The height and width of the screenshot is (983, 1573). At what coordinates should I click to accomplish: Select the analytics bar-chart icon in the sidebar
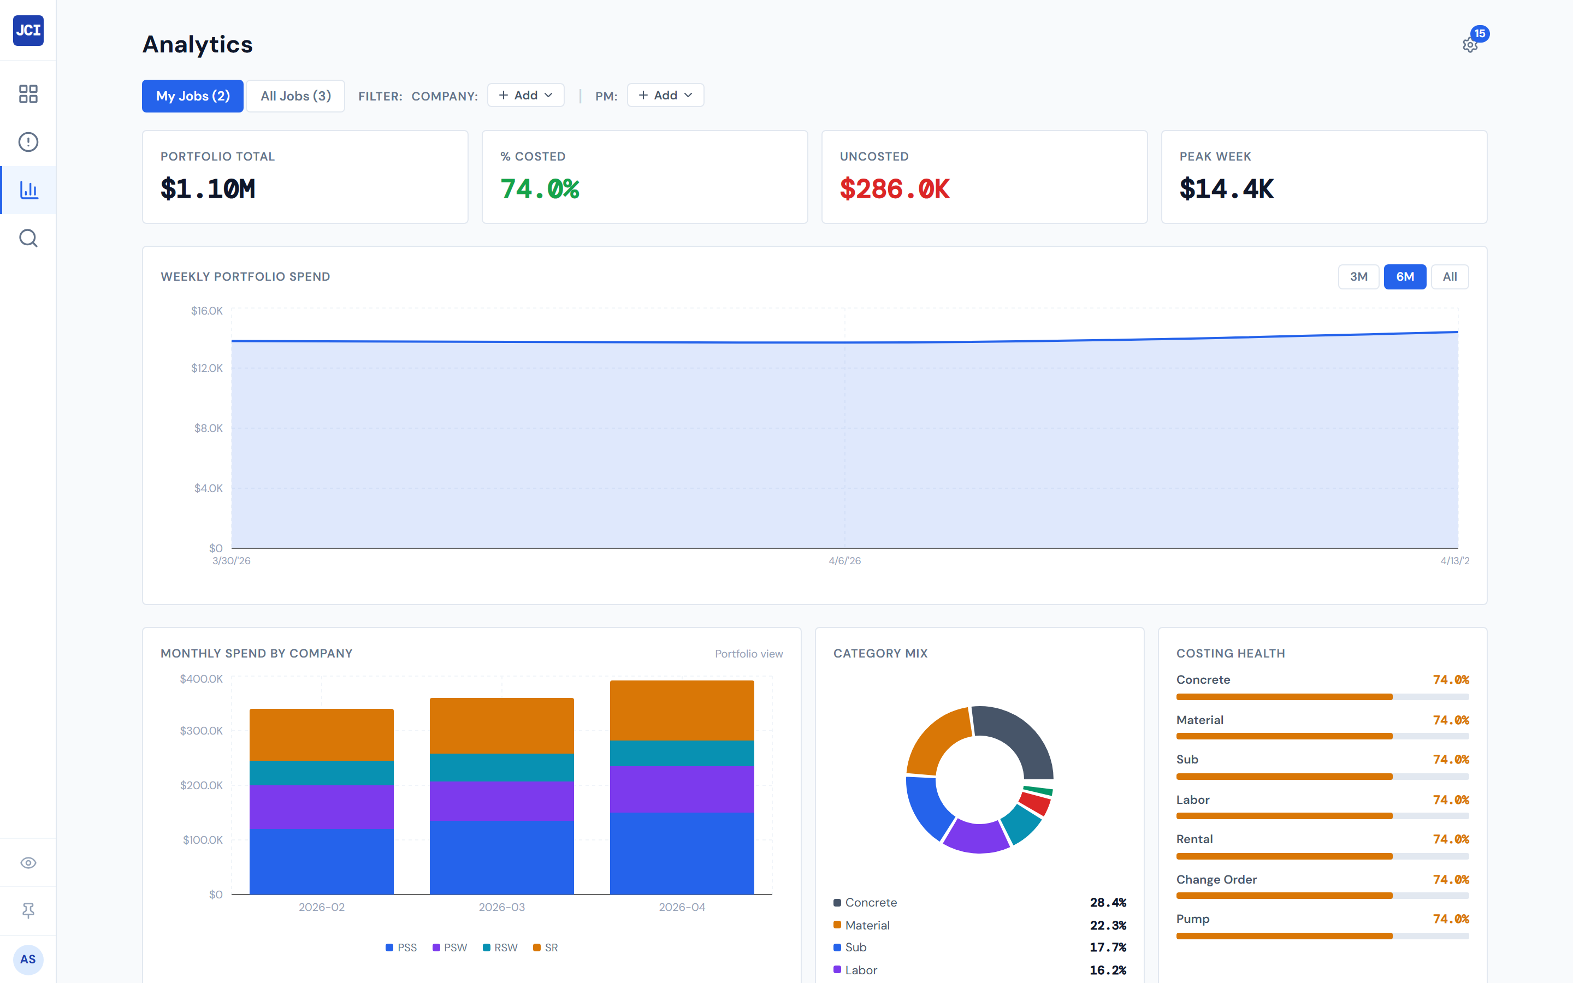[28, 189]
